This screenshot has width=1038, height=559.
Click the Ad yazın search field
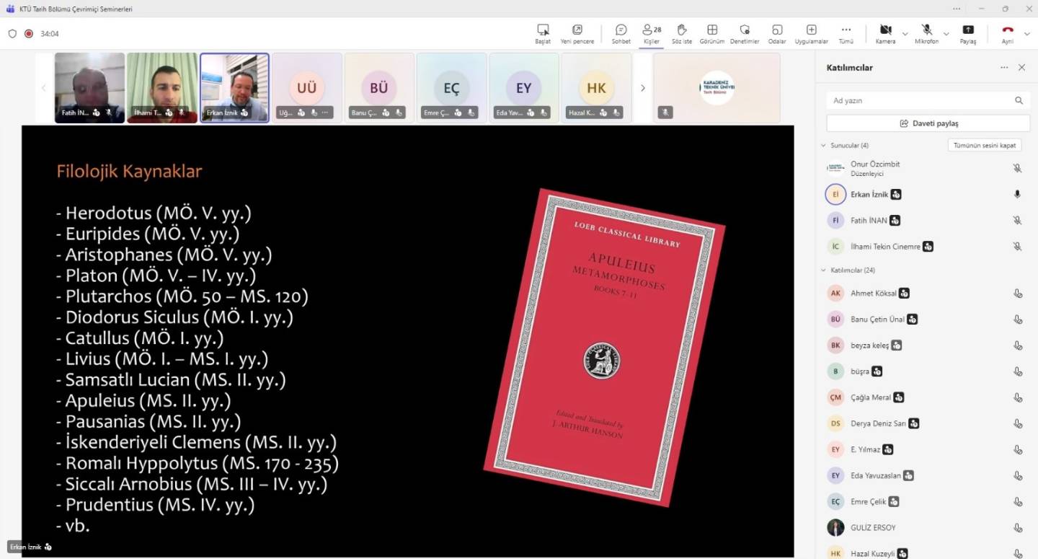[x=921, y=101]
